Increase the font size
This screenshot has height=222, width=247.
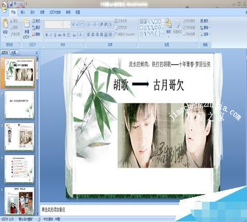73,24
